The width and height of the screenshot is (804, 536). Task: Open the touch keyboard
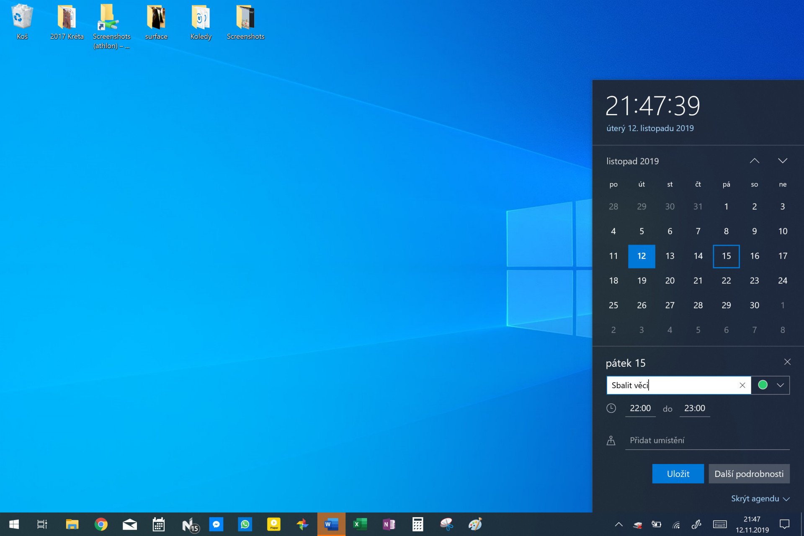(x=720, y=524)
